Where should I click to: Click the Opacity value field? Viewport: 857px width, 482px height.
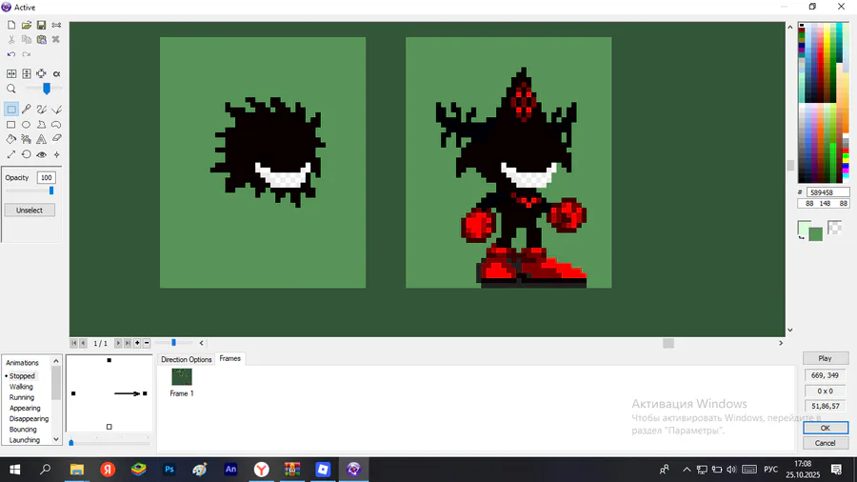coord(46,177)
